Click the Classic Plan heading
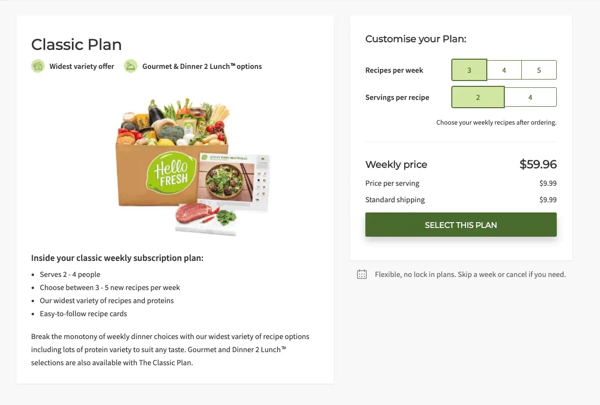This screenshot has height=405, width=600. [76, 44]
